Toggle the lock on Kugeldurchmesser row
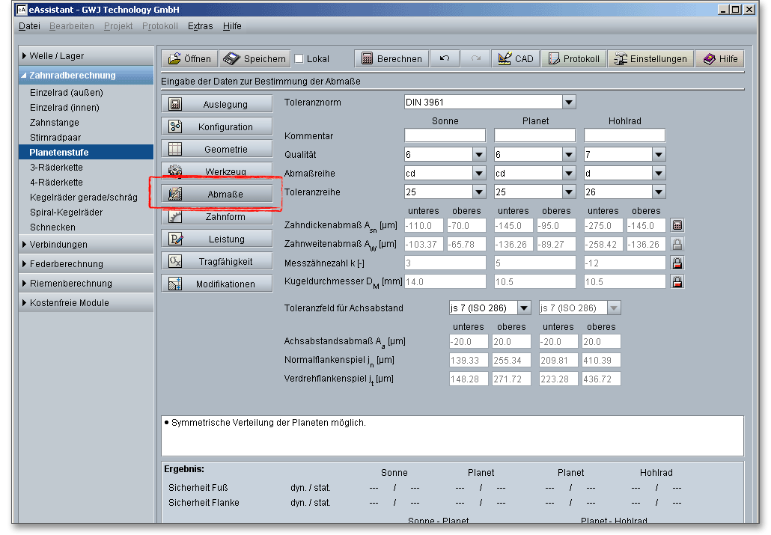 click(x=677, y=282)
